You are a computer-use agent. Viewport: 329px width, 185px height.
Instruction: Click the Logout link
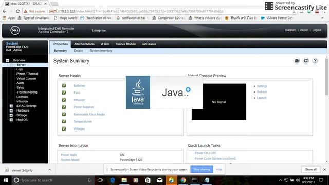(x=317, y=30)
